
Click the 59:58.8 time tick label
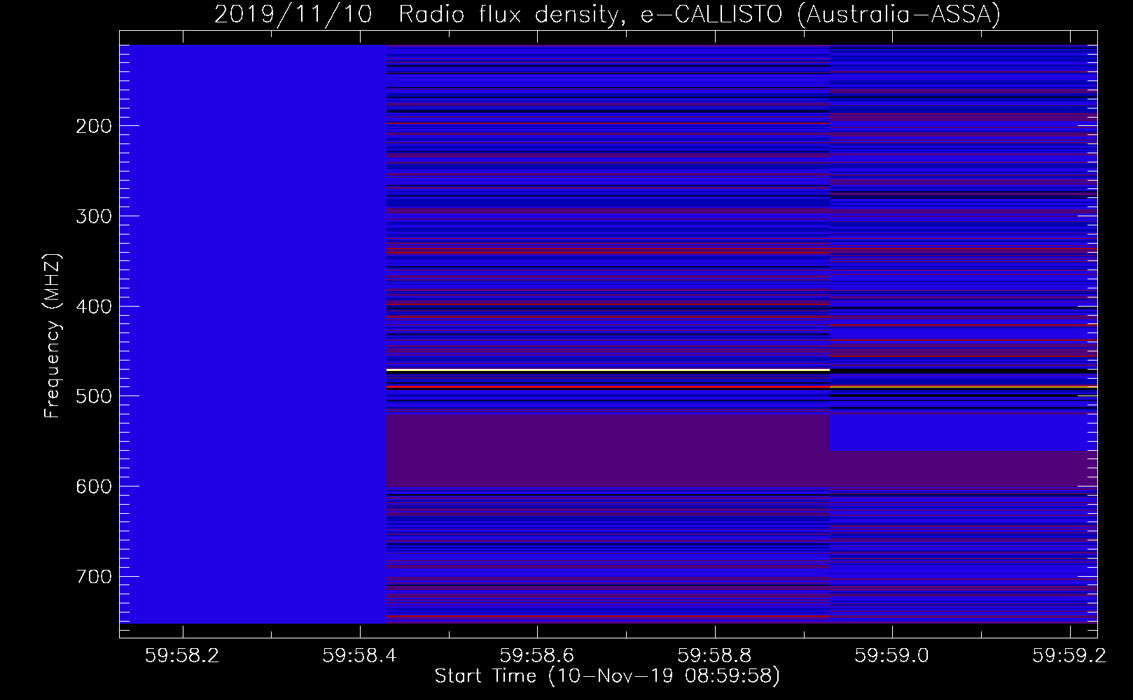coord(714,654)
